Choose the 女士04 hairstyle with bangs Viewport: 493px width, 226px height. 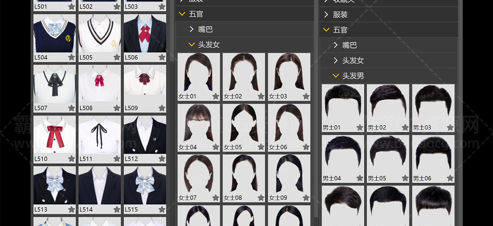click(198, 124)
